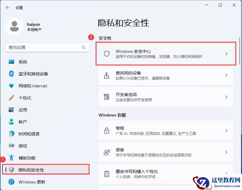Click the 设置 window title
The height and width of the screenshot is (190, 242).
click(x=19, y=8)
